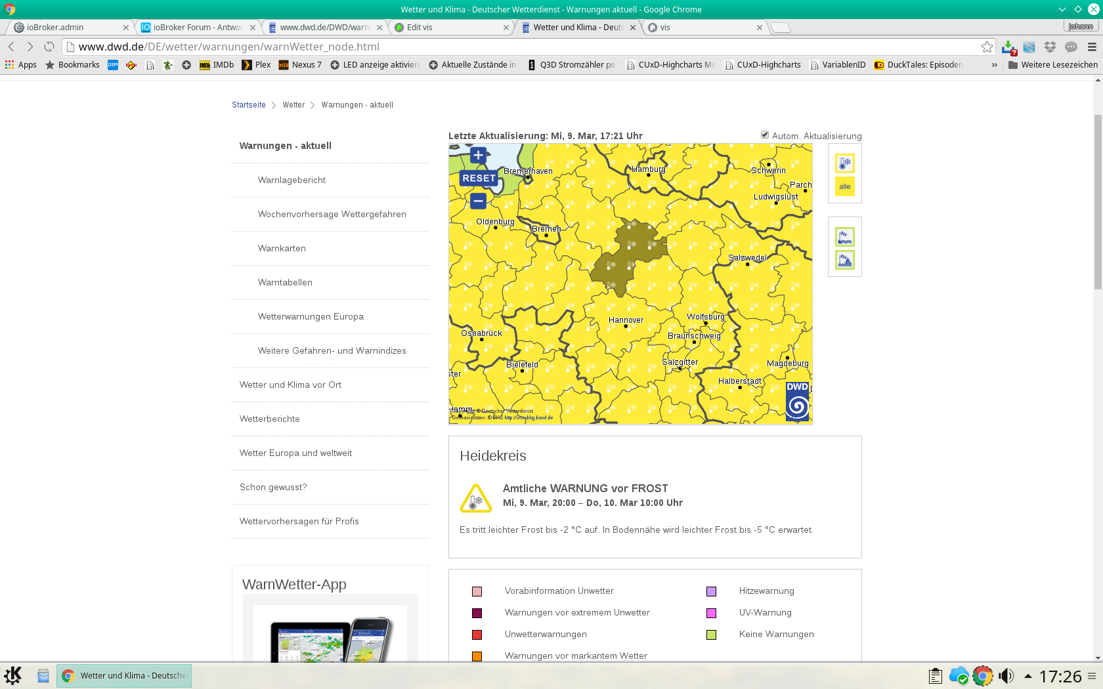The image size is (1103, 689).
Task: Open Wochenvorhersage Wettergefahren in the sidebar
Action: (332, 214)
